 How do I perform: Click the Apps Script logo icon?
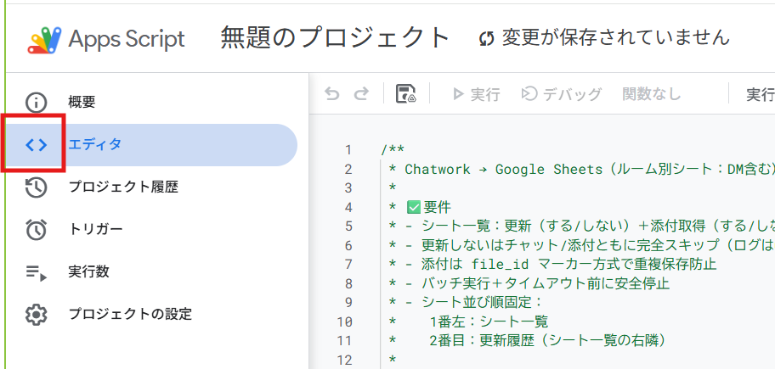(x=44, y=38)
